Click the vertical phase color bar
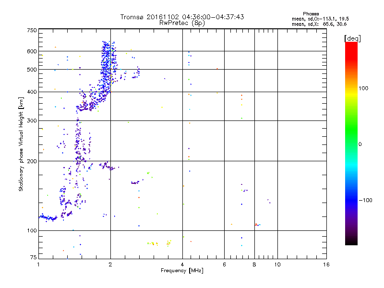The height and width of the screenshot is (288, 384). tap(351, 143)
